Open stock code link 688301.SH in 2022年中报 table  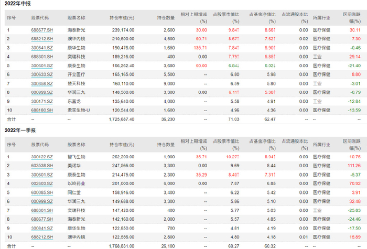tap(42, 57)
